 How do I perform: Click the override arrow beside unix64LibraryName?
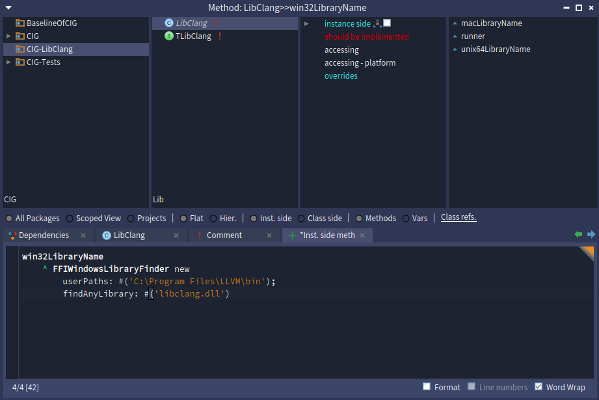(455, 49)
